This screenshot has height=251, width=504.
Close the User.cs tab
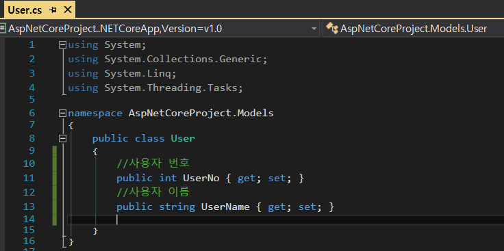pyautogui.click(x=68, y=10)
